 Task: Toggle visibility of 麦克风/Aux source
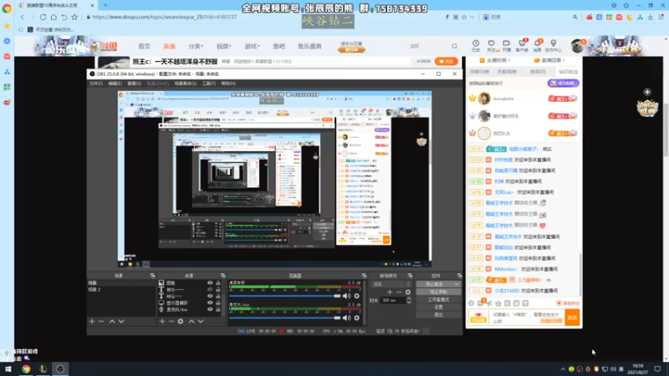click(210, 309)
